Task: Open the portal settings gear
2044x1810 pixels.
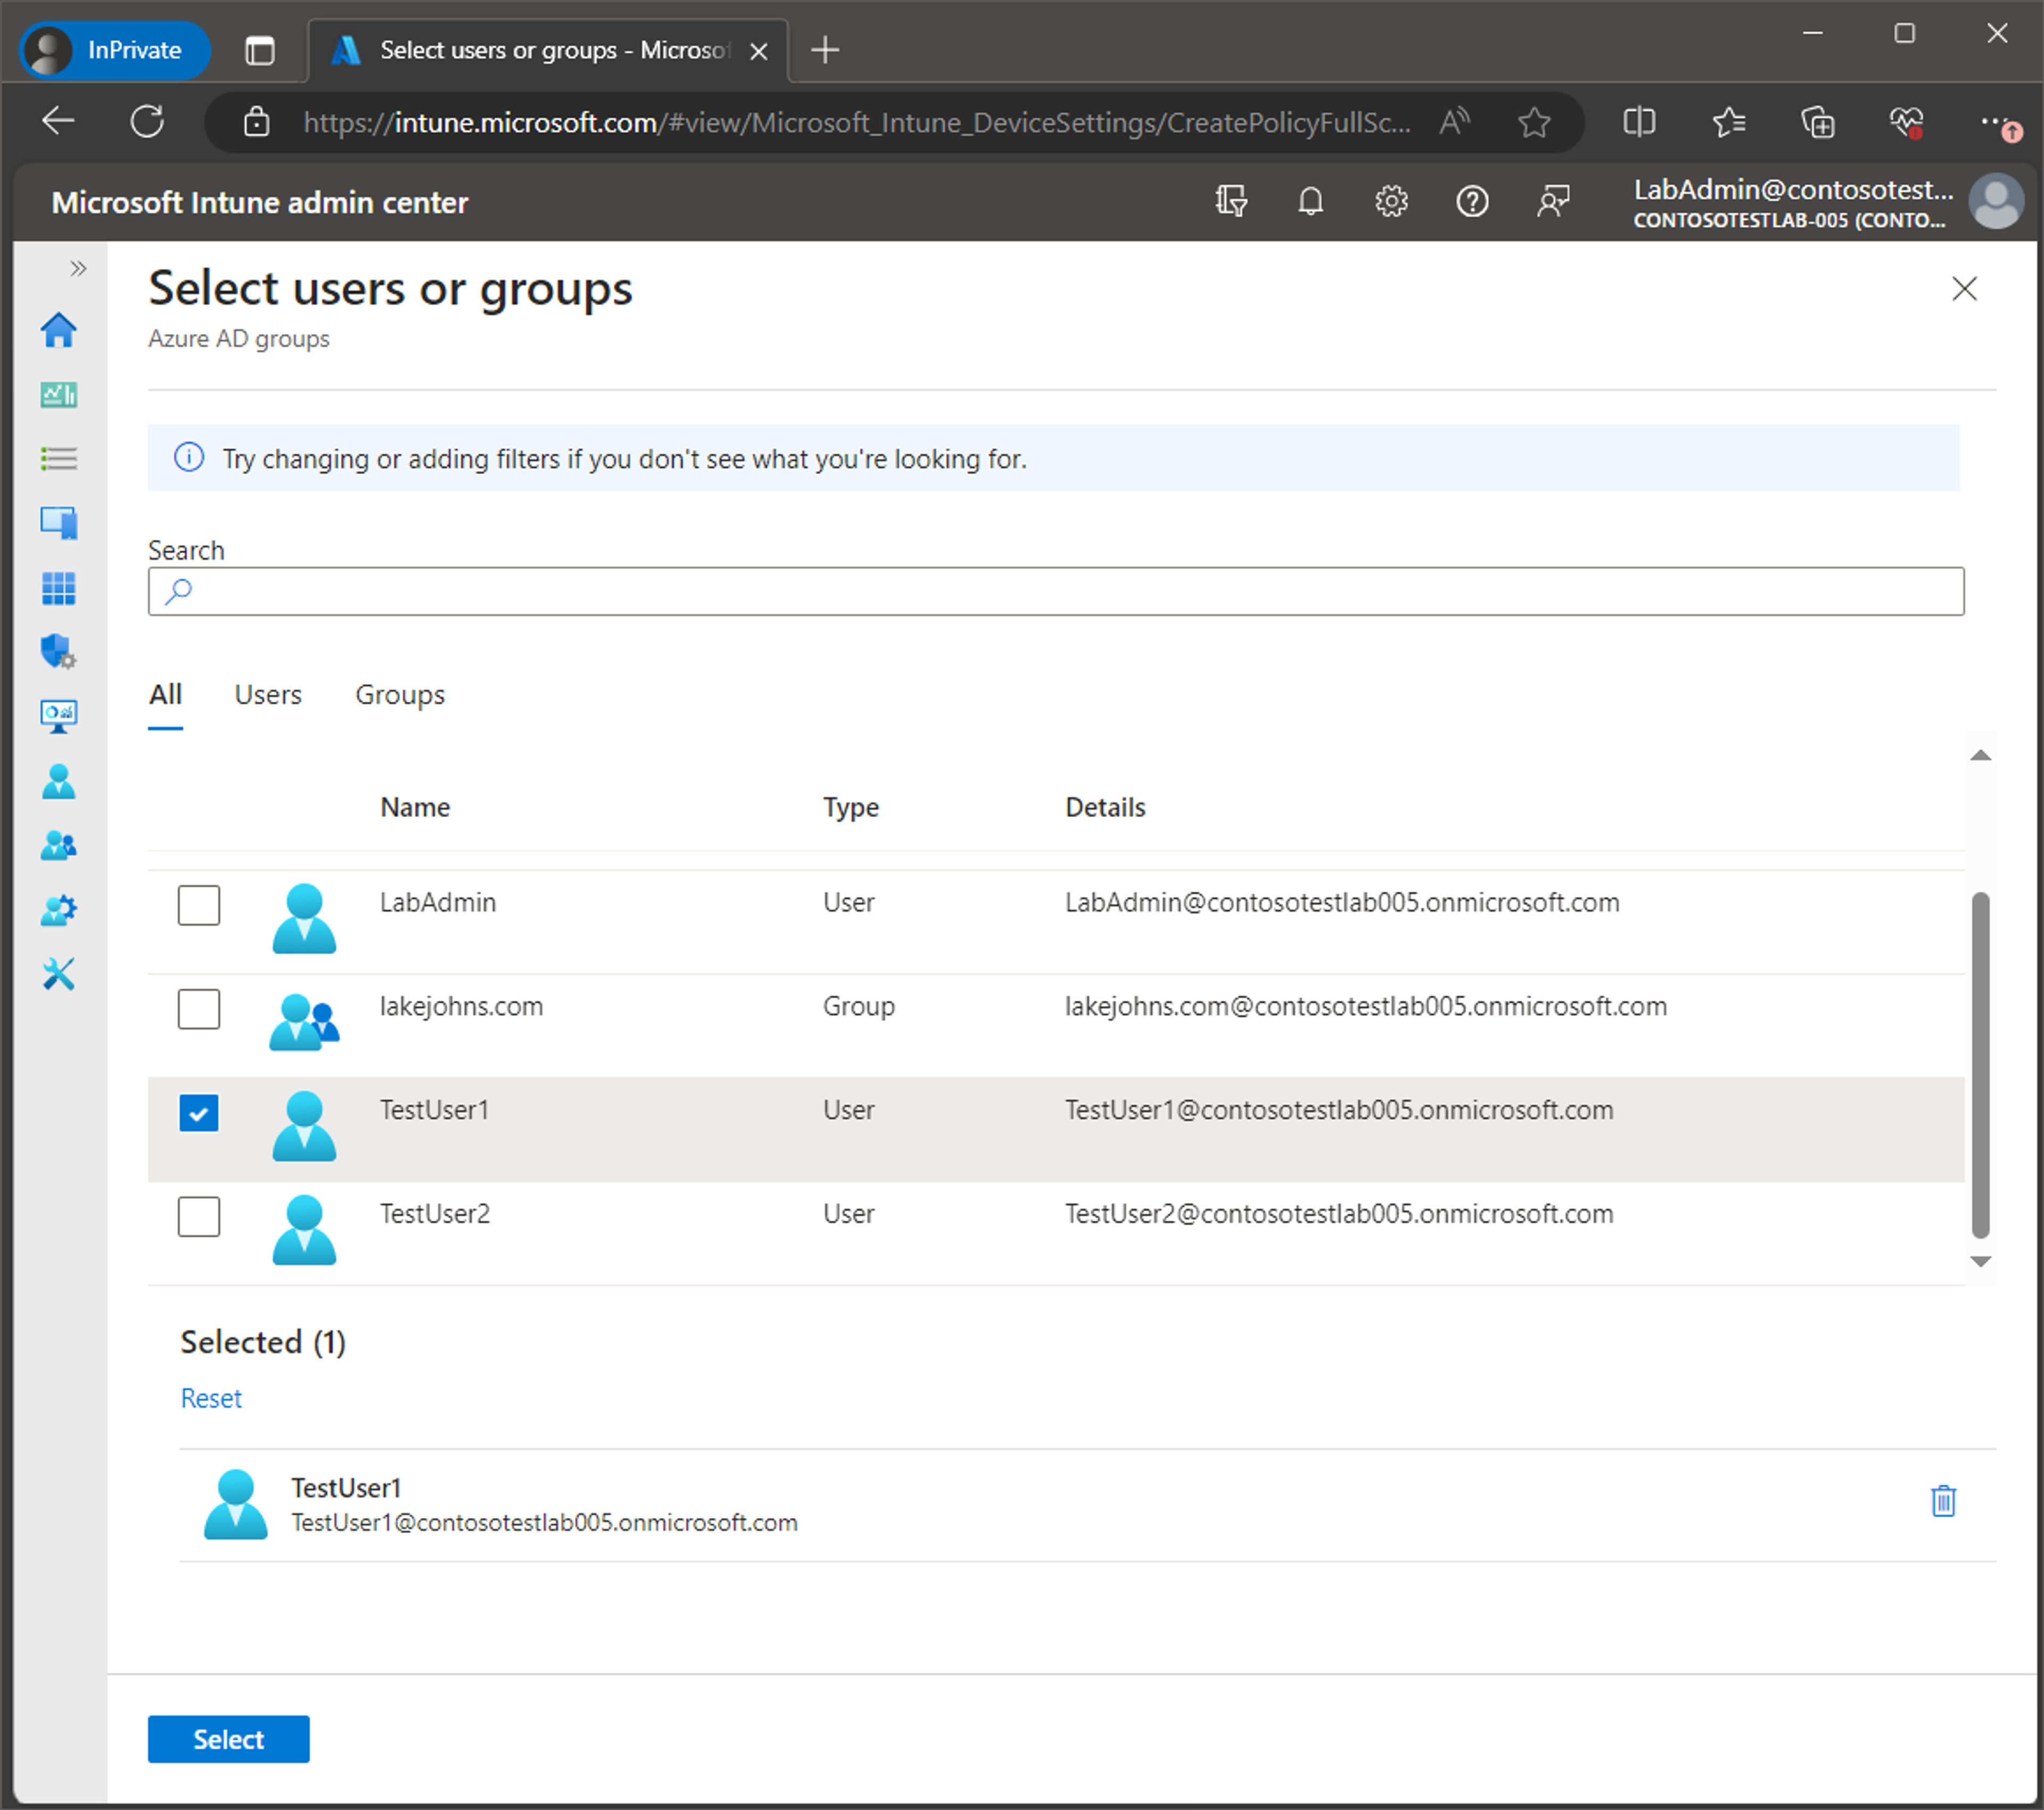Action: pos(1391,202)
